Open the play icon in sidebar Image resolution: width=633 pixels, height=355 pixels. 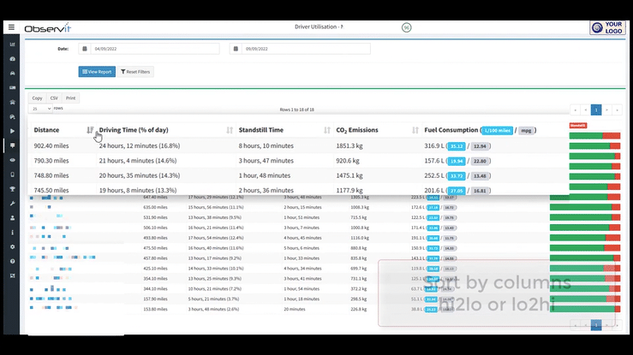point(12,131)
